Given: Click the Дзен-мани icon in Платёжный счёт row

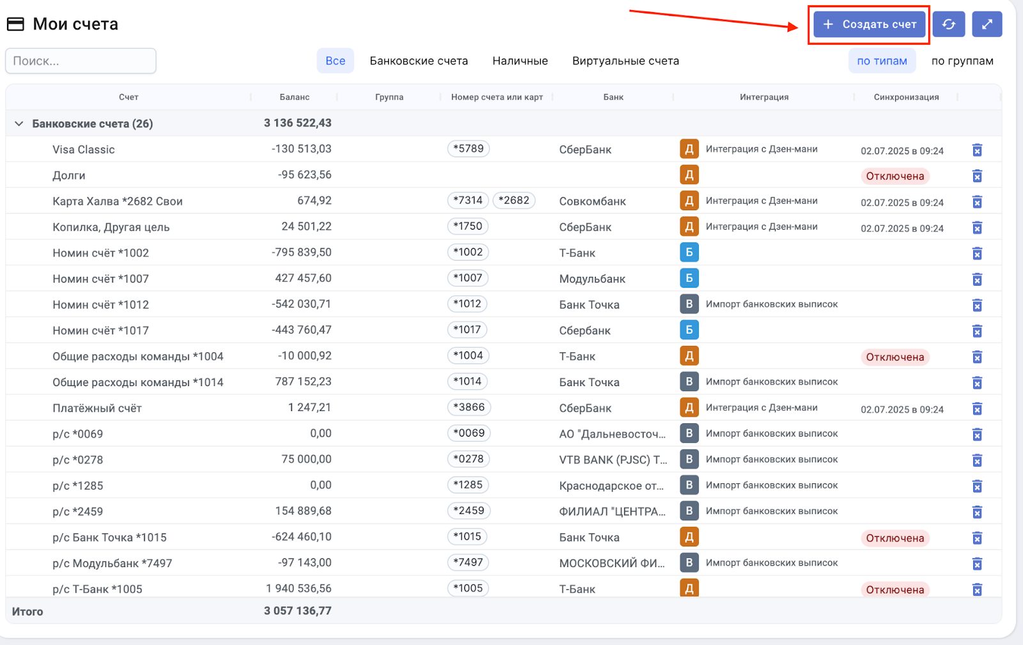Looking at the screenshot, I should coord(689,407).
